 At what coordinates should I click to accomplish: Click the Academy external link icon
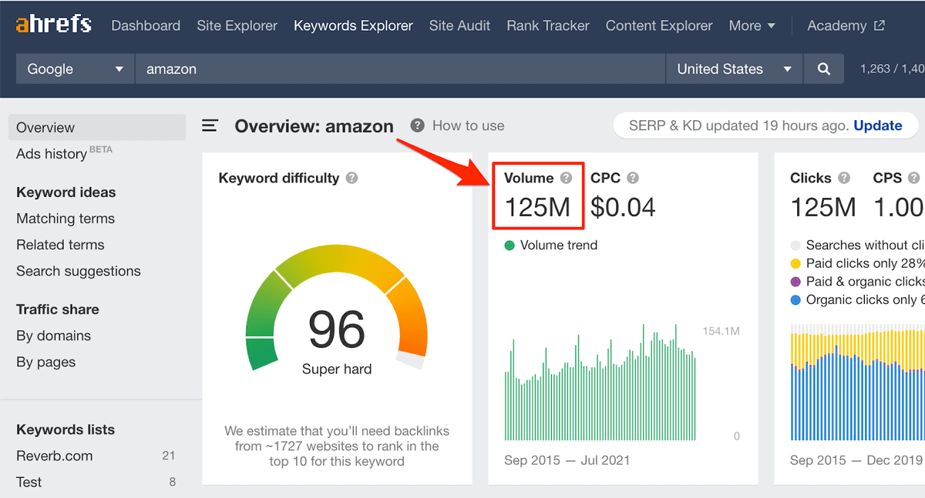point(880,25)
